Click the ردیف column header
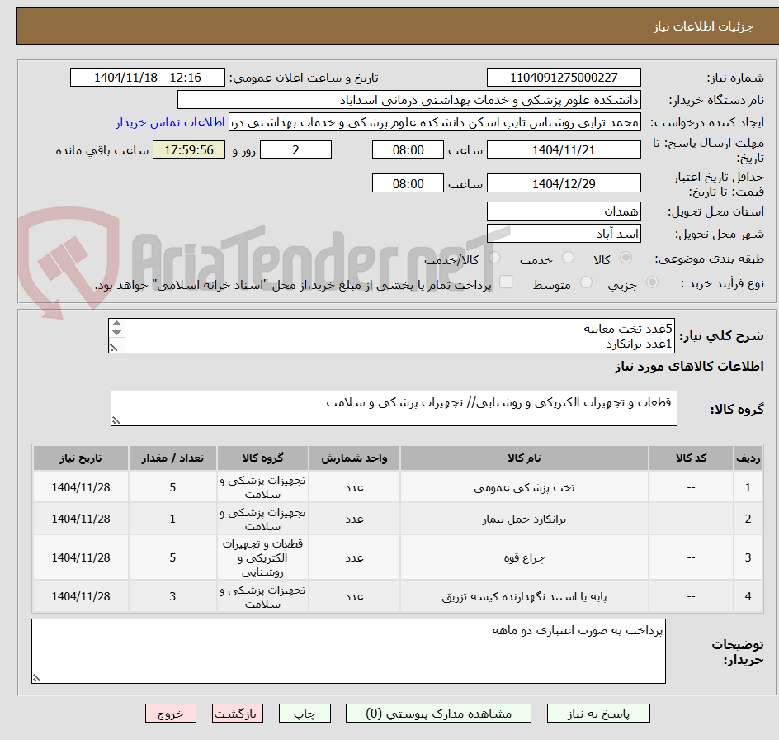 (748, 458)
